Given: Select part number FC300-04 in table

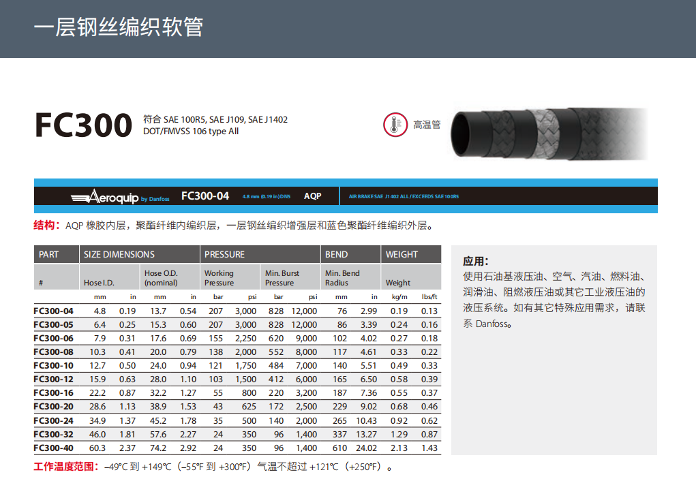Looking at the screenshot, I should click(x=53, y=311).
